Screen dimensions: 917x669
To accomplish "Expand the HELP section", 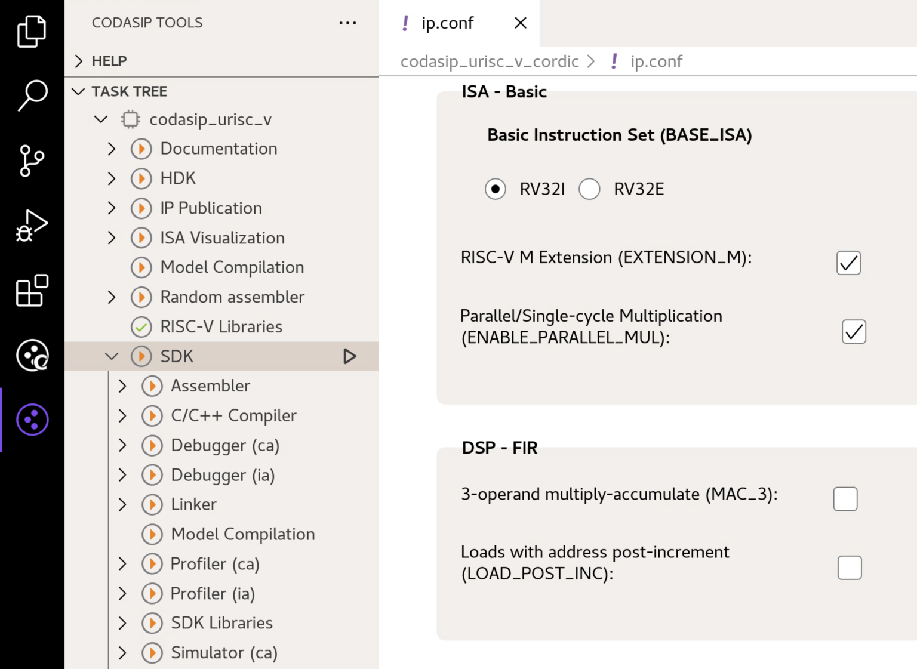I will (78, 60).
